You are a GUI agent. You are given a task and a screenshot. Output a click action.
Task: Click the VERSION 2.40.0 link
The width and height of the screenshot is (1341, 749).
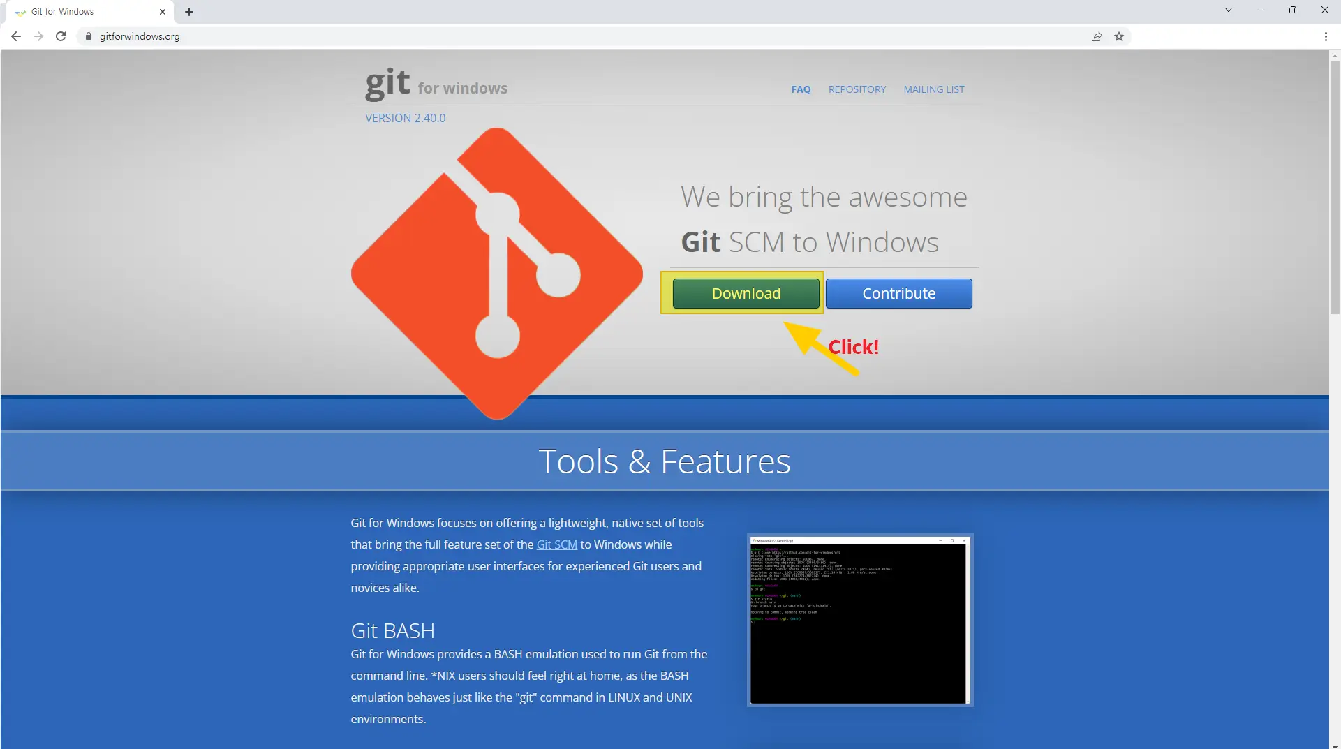[405, 118]
